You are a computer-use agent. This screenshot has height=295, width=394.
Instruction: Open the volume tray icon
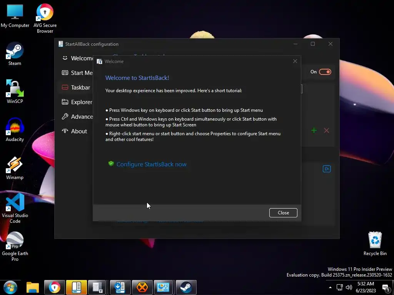tap(349, 287)
